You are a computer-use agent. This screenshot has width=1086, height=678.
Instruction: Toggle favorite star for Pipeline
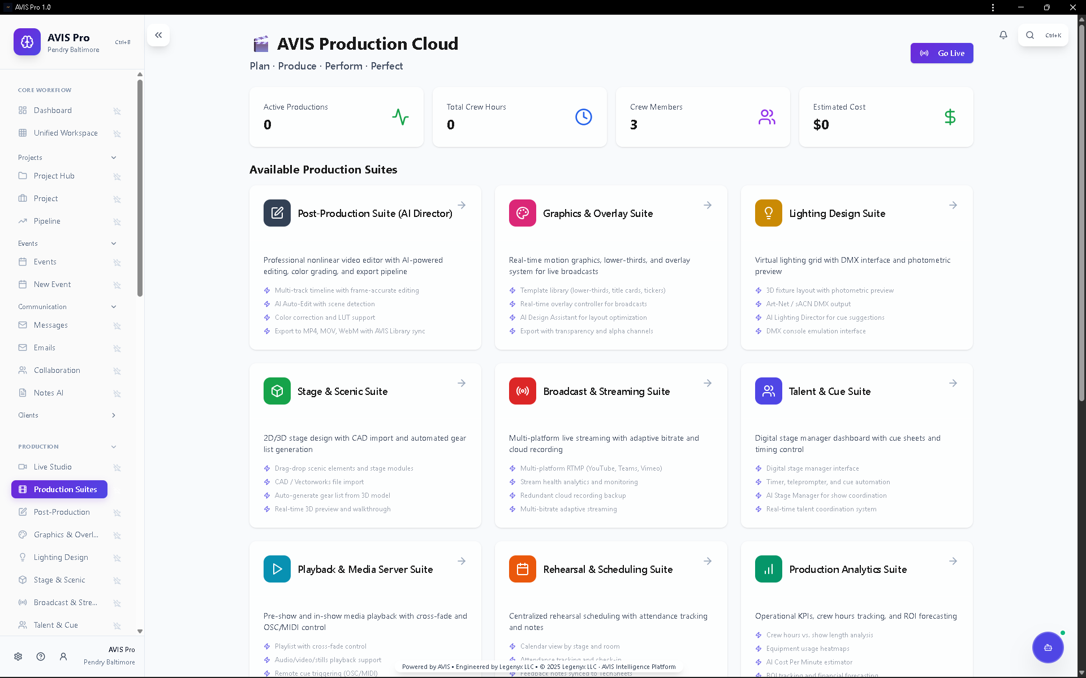[x=117, y=221]
